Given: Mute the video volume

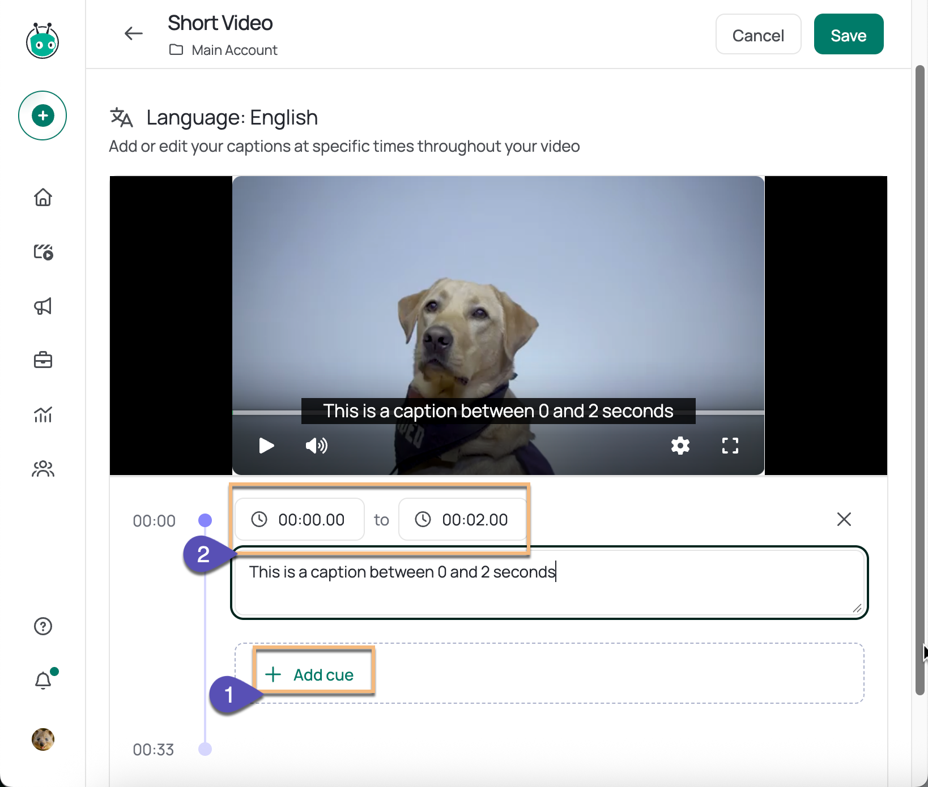Looking at the screenshot, I should pos(317,446).
